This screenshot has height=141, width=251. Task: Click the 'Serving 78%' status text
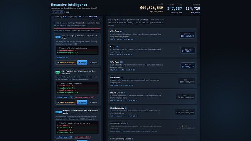(176, 12)
